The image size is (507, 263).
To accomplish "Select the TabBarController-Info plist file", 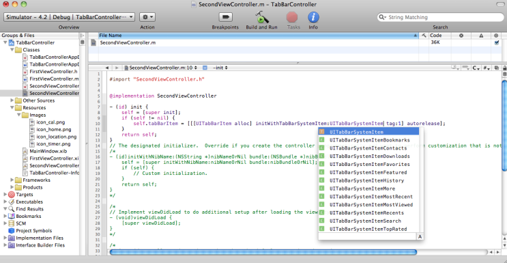I will tap(55, 173).
